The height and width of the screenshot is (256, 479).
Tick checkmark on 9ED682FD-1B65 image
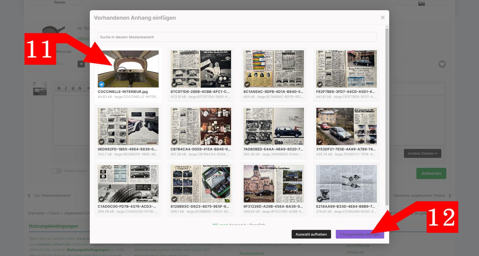tap(101, 142)
